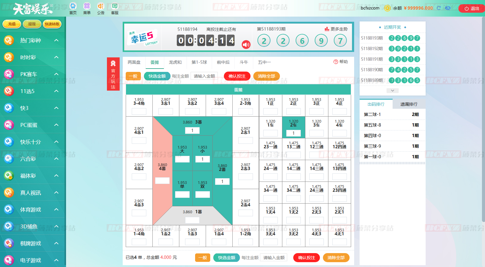The image size is (485, 267).
Task: Expand the PK赛车 sidebar category
Action: 56,74
